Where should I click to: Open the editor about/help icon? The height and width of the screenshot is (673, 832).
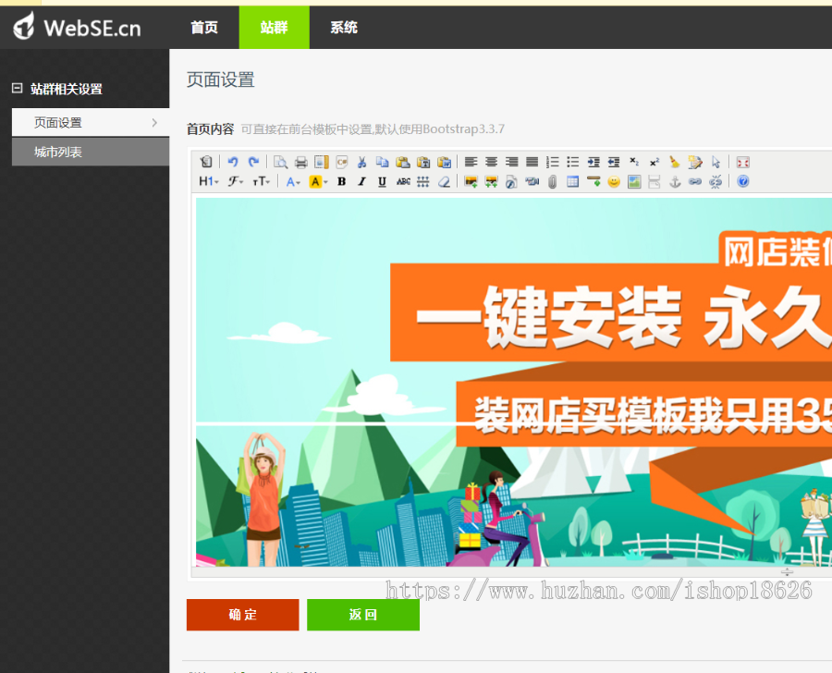[743, 181]
